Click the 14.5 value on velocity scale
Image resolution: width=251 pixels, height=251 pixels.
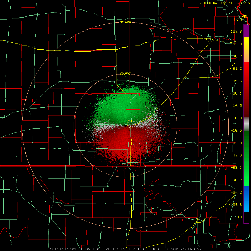coord(237,106)
